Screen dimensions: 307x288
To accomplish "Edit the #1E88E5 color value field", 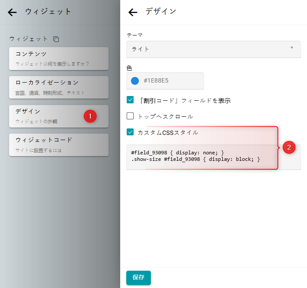I will 165,81.
